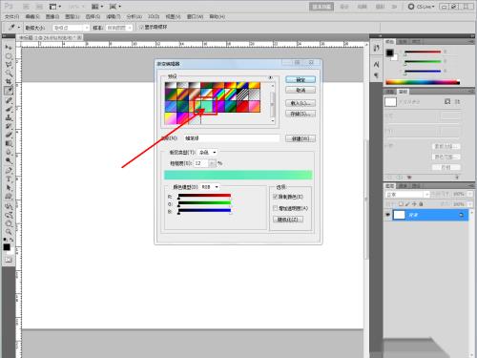Open the first menu in menu bar
Screen dimensions: 477x358
click(x=11, y=16)
